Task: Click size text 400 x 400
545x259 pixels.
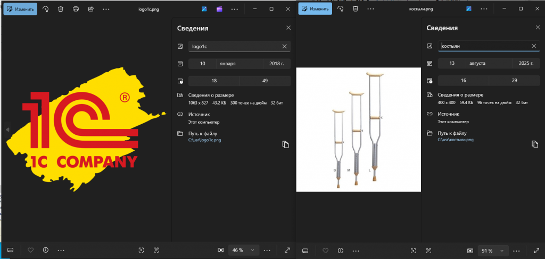Action: pos(447,102)
